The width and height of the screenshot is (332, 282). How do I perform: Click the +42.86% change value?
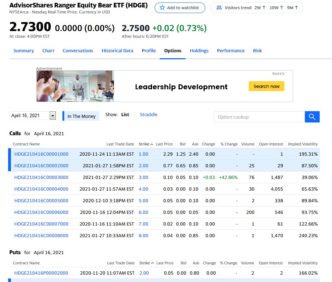click(x=228, y=177)
